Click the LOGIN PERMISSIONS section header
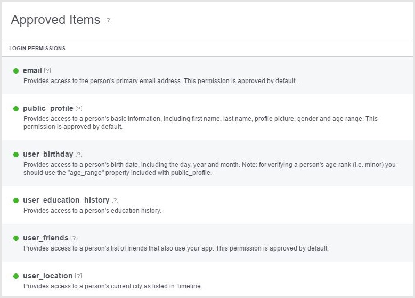Viewport: 415px width, 298px height. point(37,49)
